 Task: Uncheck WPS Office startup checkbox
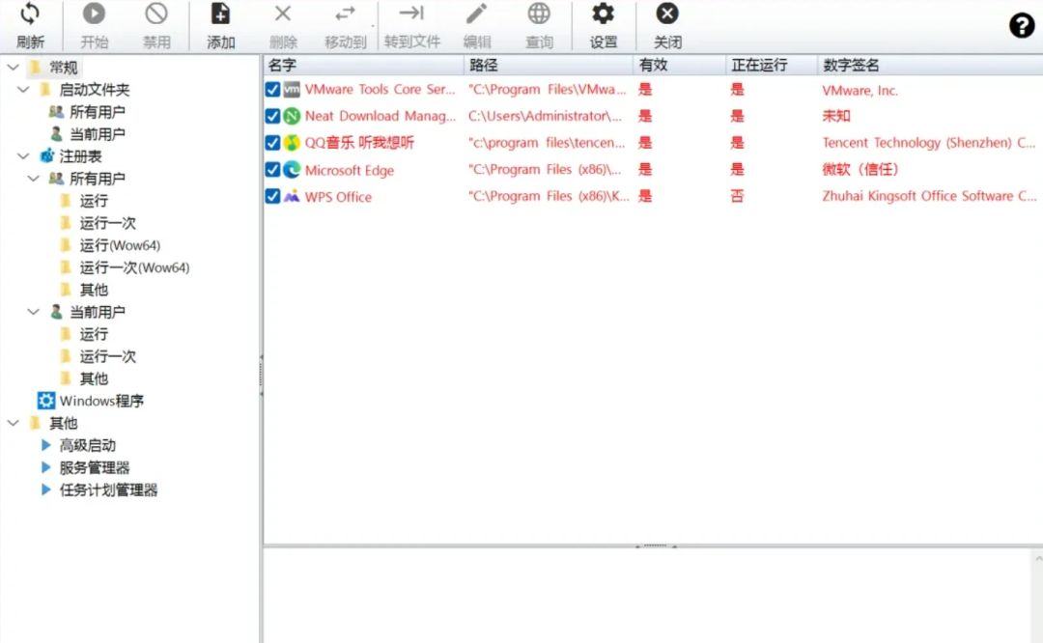click(272, 196)
